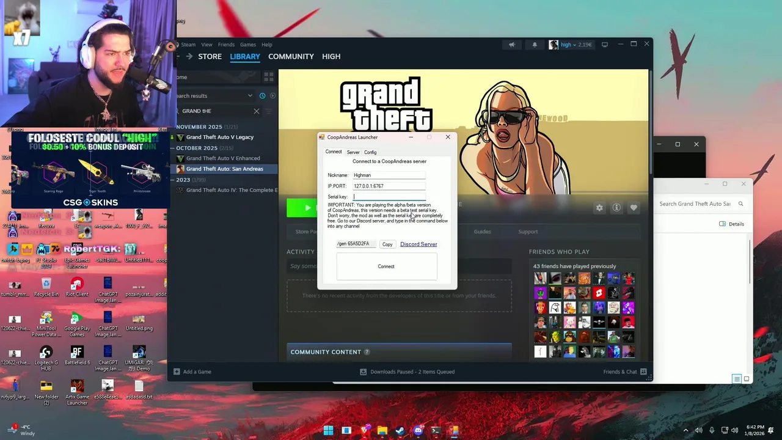Toggle Steam library grid view icon
This screenshot has height=440, width=782.
coord(269,77)
